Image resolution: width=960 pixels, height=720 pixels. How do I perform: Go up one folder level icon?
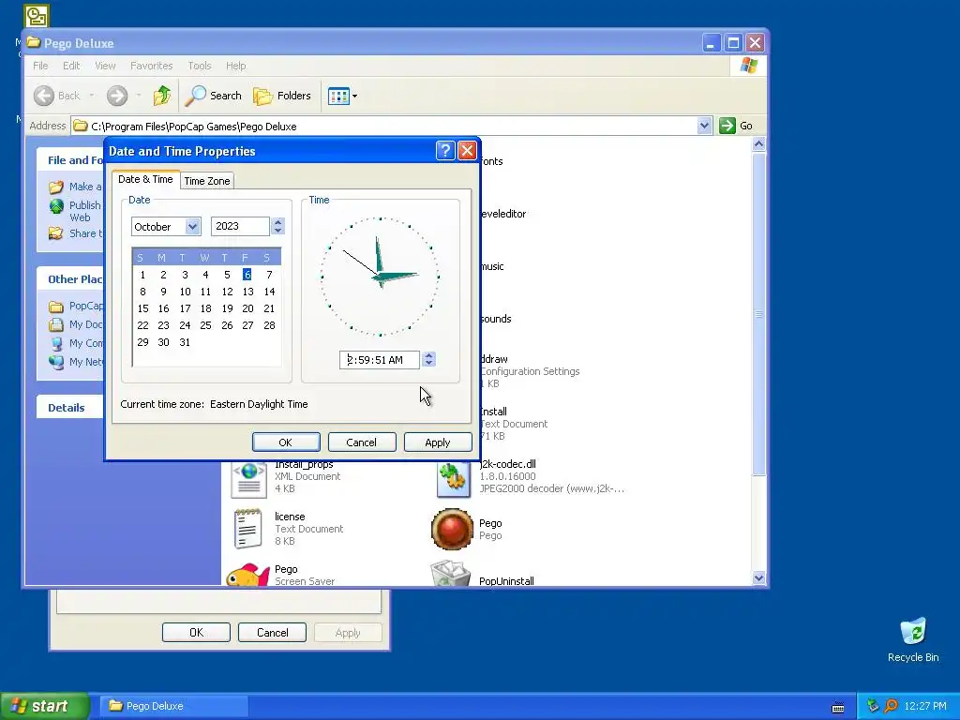tap(161, 96)
